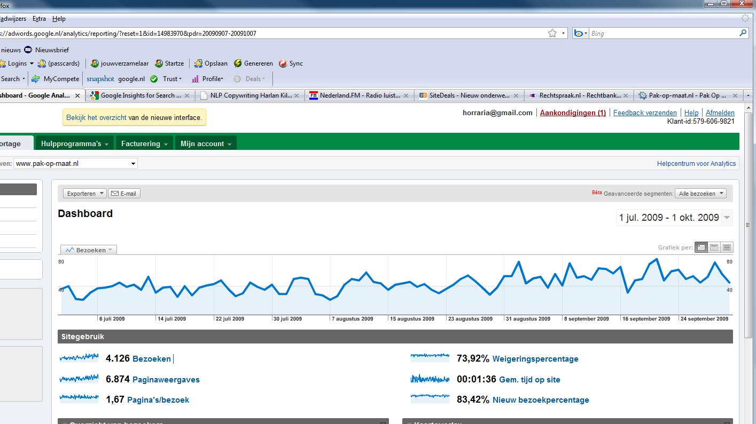756x424 pixels.
Task: Close the Rechtspraak.nl tab
Action: point(627,95)
